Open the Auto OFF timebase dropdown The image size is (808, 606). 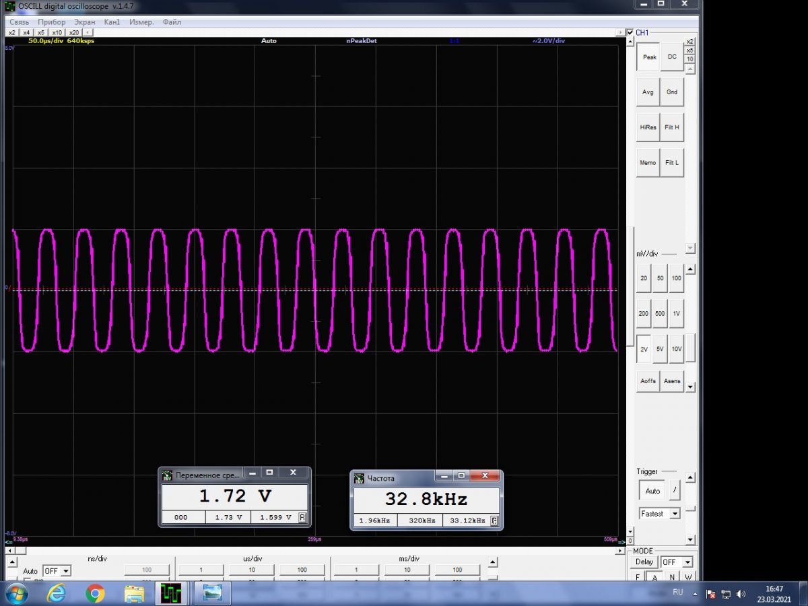pos(65,571)
